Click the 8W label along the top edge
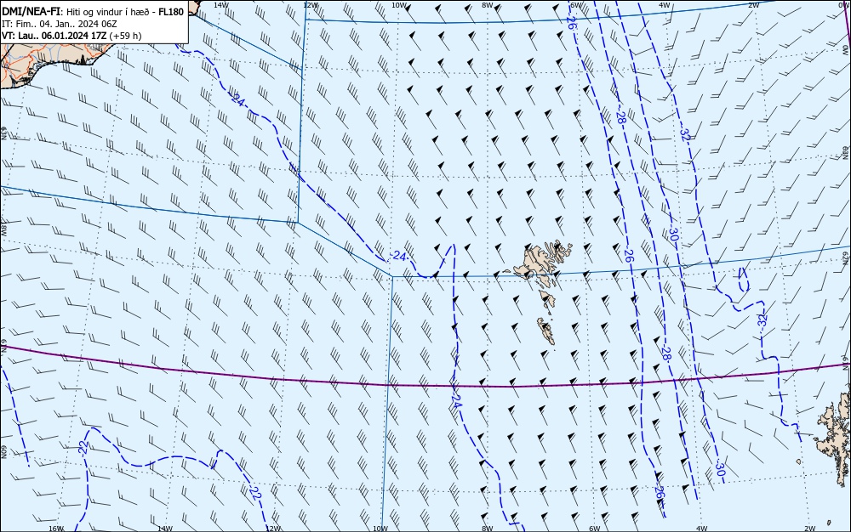 (x=487, y=4)
